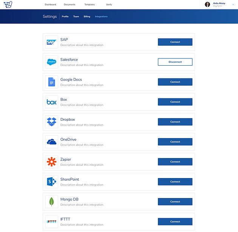The height and width of the screenshot is (232, 238).
Task: Click the Zapier integration title
Action: (x=66, y=160)
